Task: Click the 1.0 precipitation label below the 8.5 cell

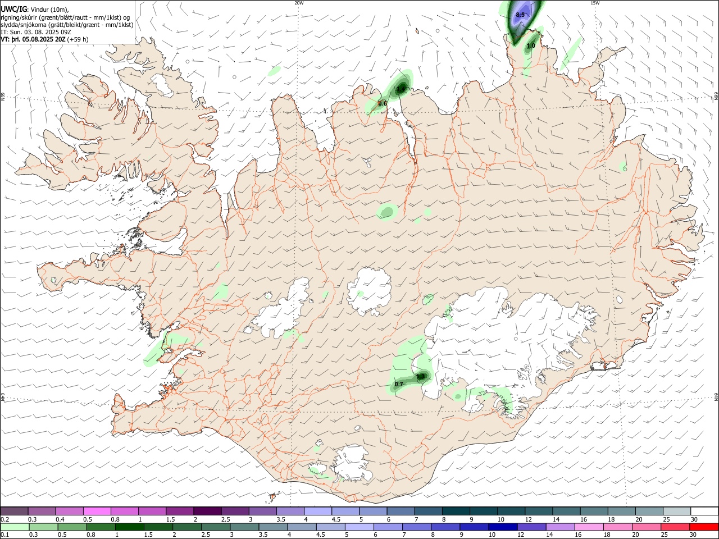Action: point(531,45)
